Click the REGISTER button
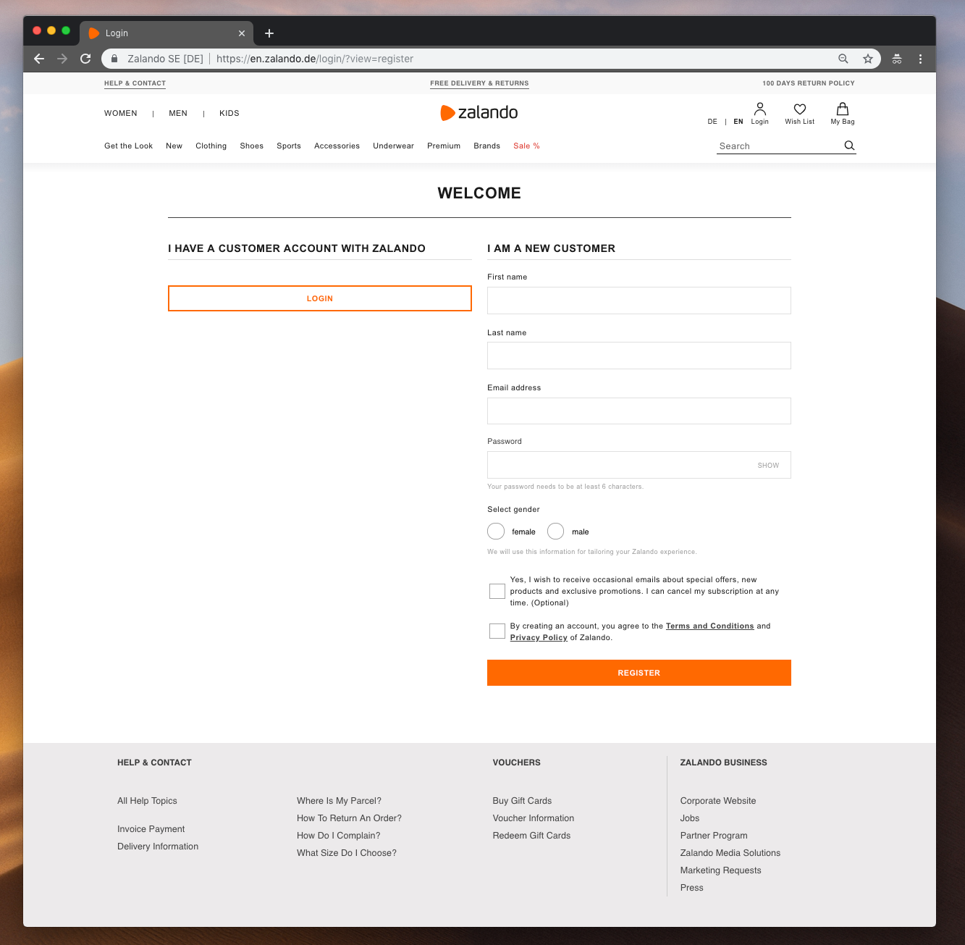Viewport: 965px width, 945px height. point(639,672)
